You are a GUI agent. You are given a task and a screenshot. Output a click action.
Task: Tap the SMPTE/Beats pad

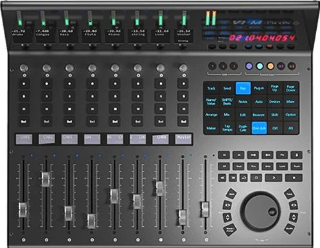[227, 102]
